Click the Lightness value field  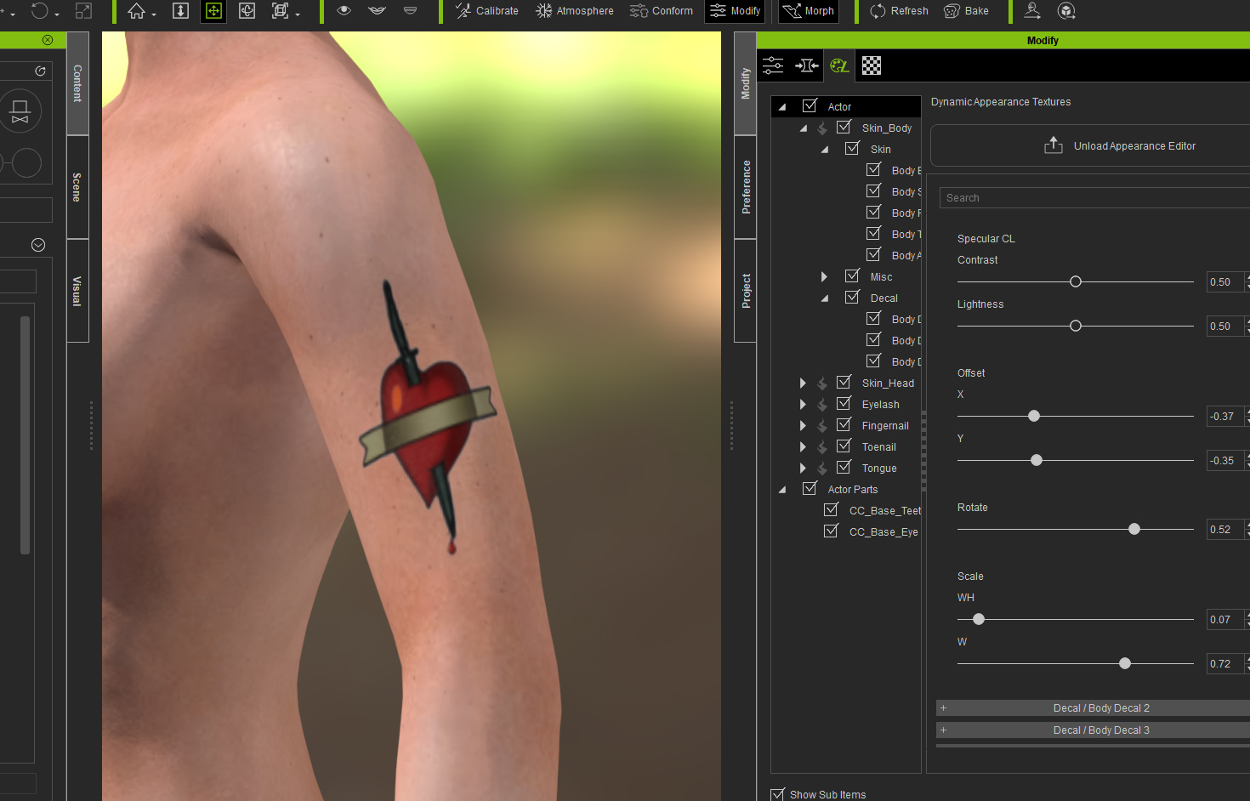(1226, 327)
